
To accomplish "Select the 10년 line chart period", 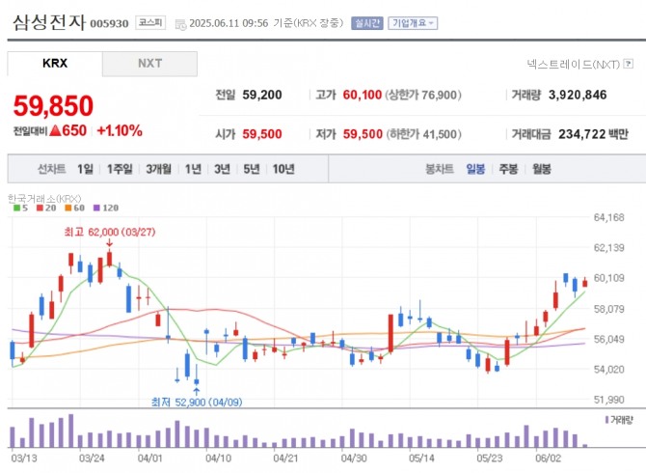I will (283, 169).
